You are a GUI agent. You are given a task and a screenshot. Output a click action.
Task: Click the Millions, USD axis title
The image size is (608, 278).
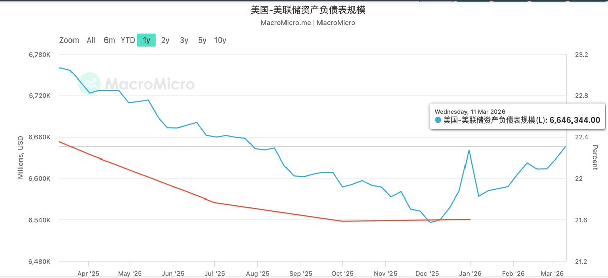tap(21, 157)
